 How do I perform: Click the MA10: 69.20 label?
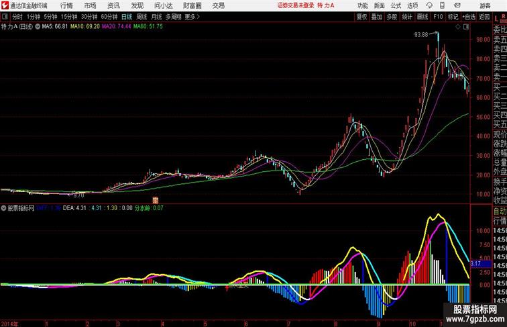(85, 27)
